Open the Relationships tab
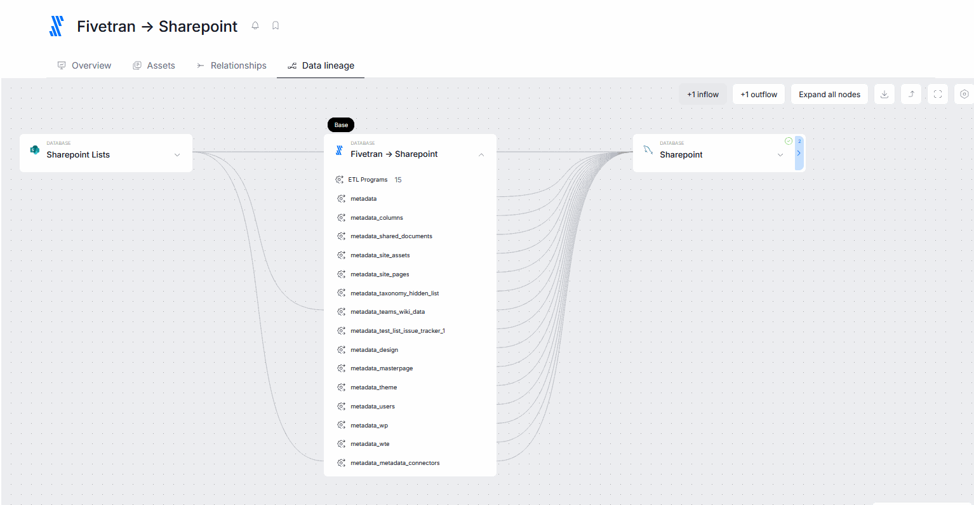Screen dimensions: 974x505 tap(232, 65)
